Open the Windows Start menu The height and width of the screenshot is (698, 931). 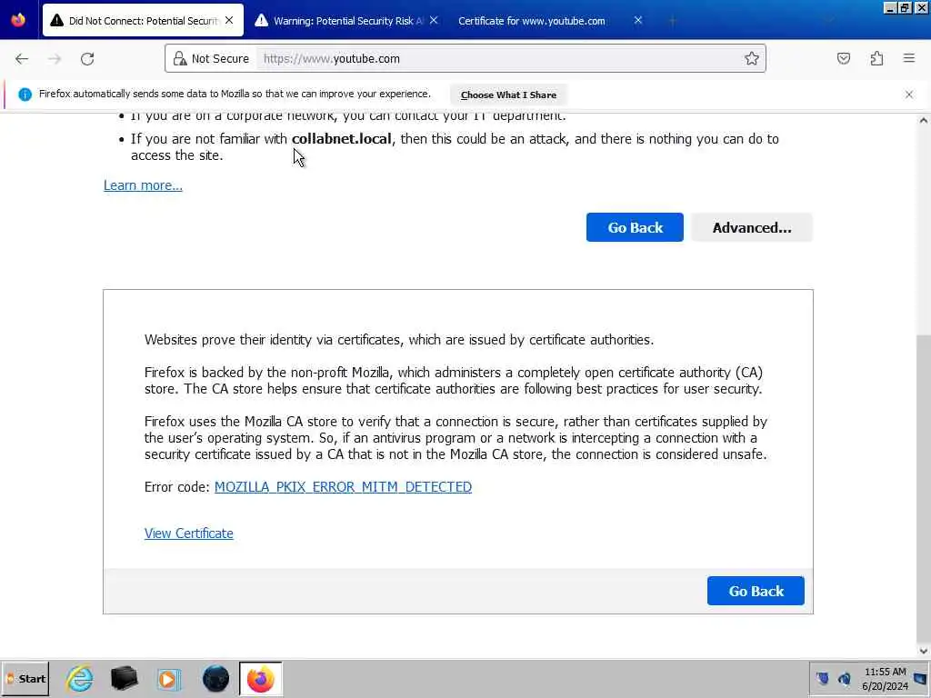(x=25, y=679)
